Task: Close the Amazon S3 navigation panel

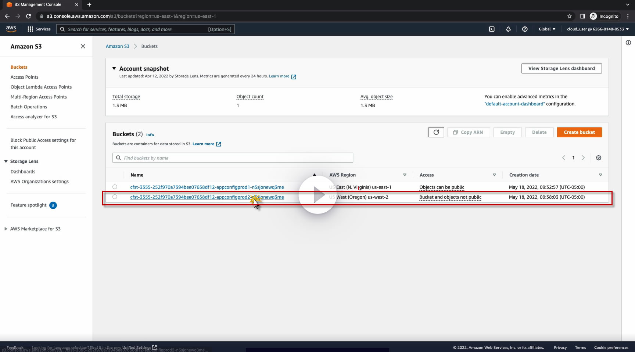Action: point(83,46)
